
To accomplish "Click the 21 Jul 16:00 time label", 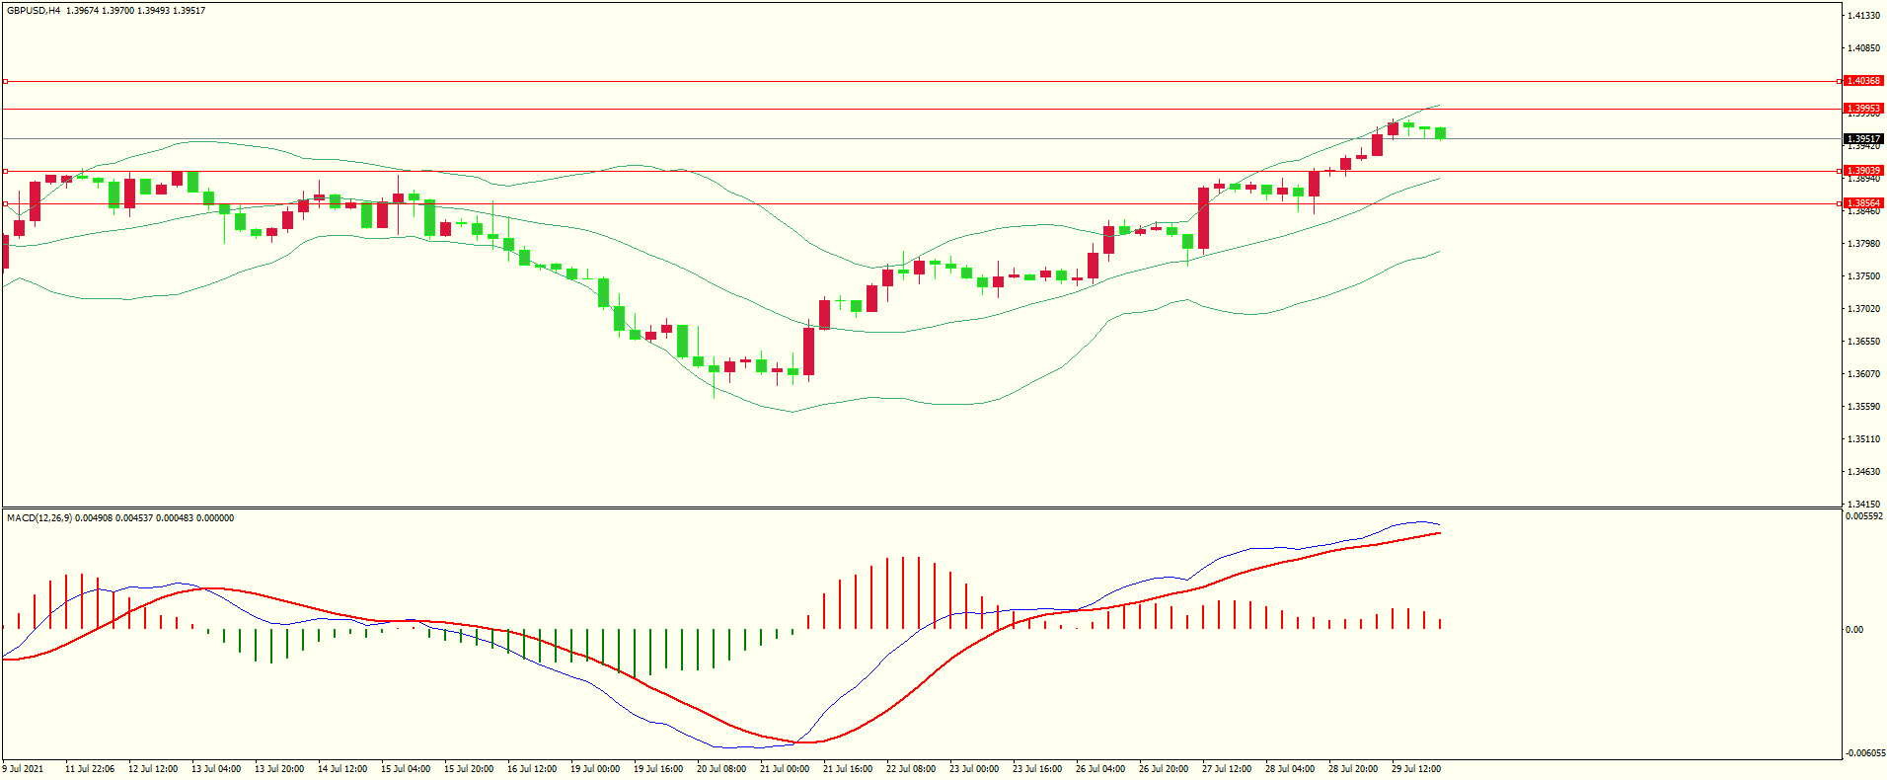I will click(847, 769).
